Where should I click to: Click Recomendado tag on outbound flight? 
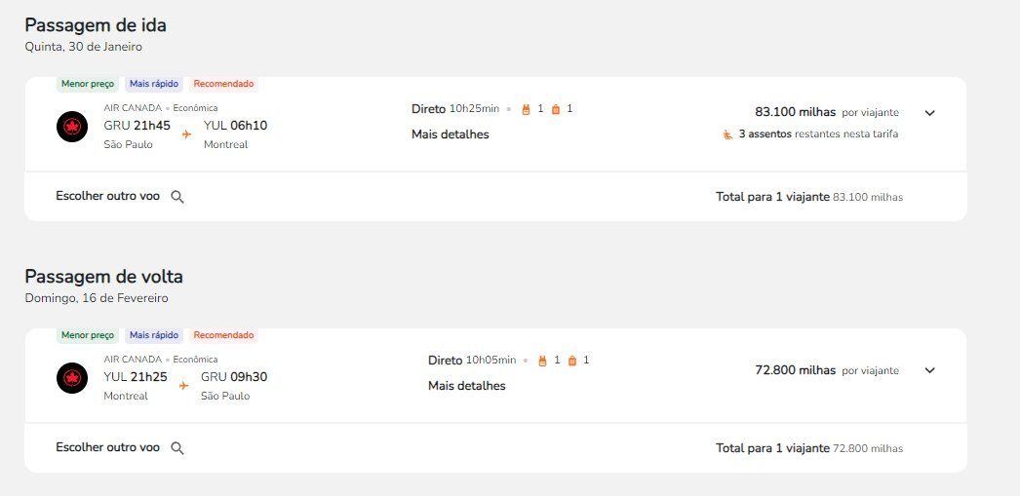223,84
